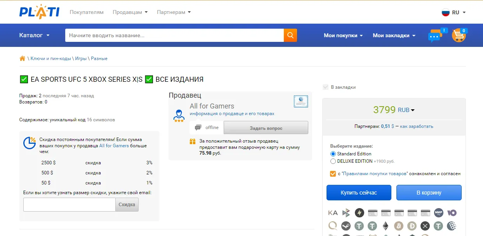Focus the product search field

point(174,35)
